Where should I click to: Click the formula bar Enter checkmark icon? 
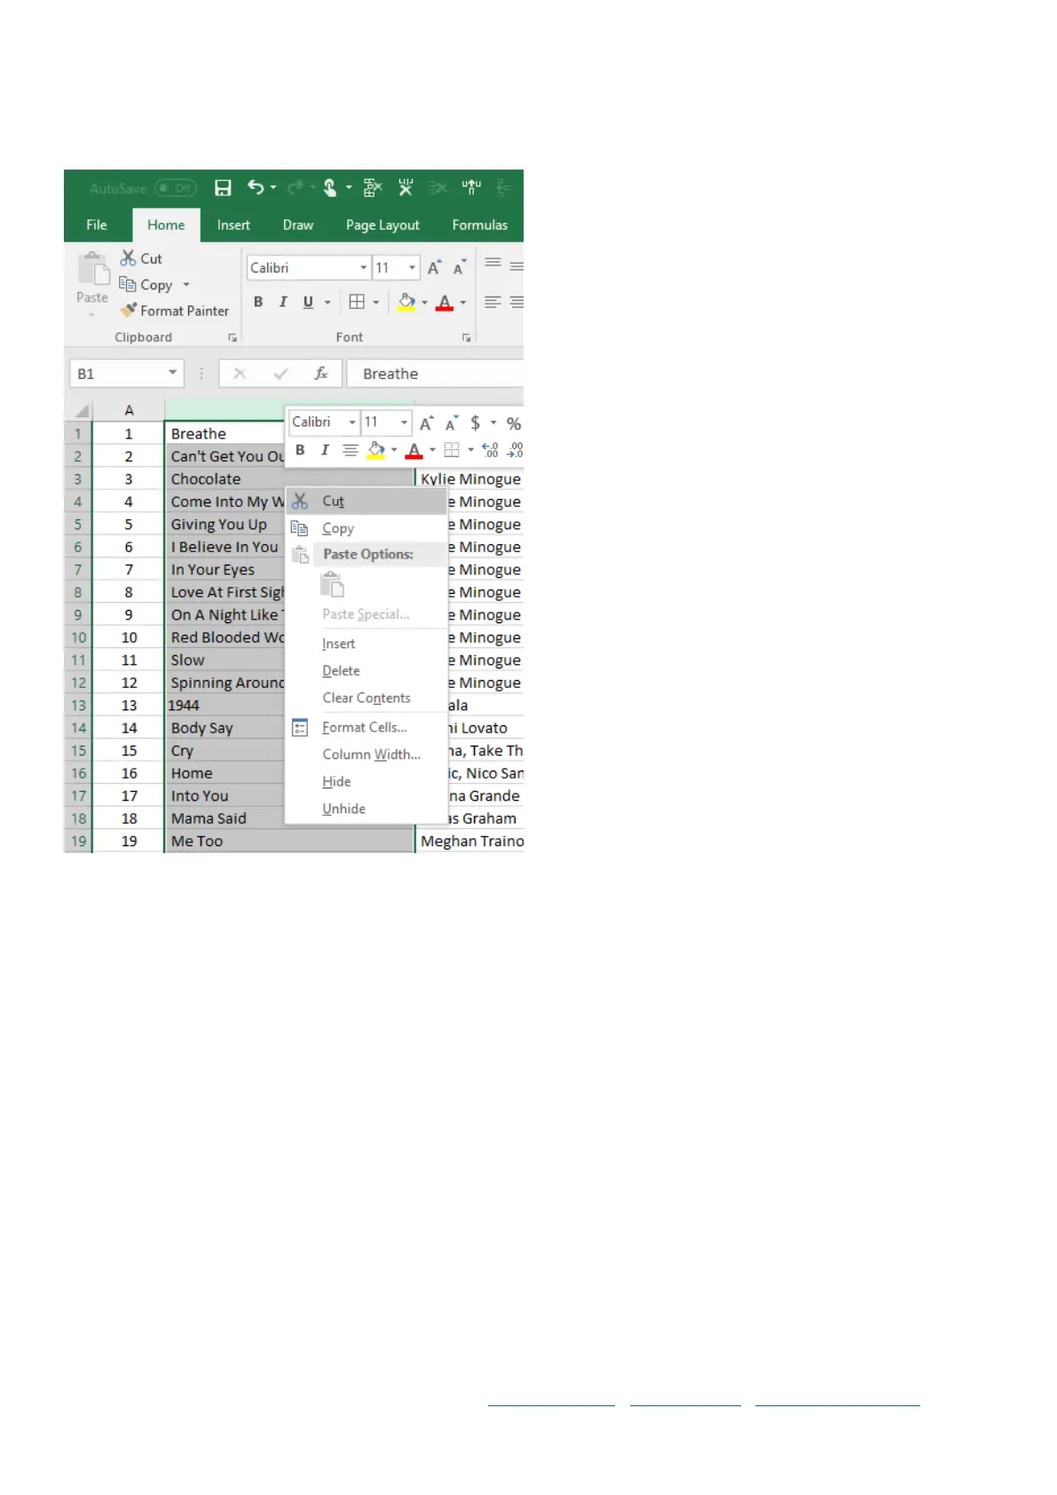[281, 374]
